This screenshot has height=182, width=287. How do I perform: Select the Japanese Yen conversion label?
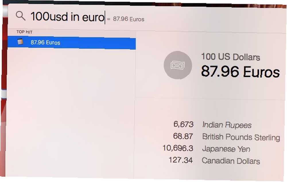pos(226,149)
